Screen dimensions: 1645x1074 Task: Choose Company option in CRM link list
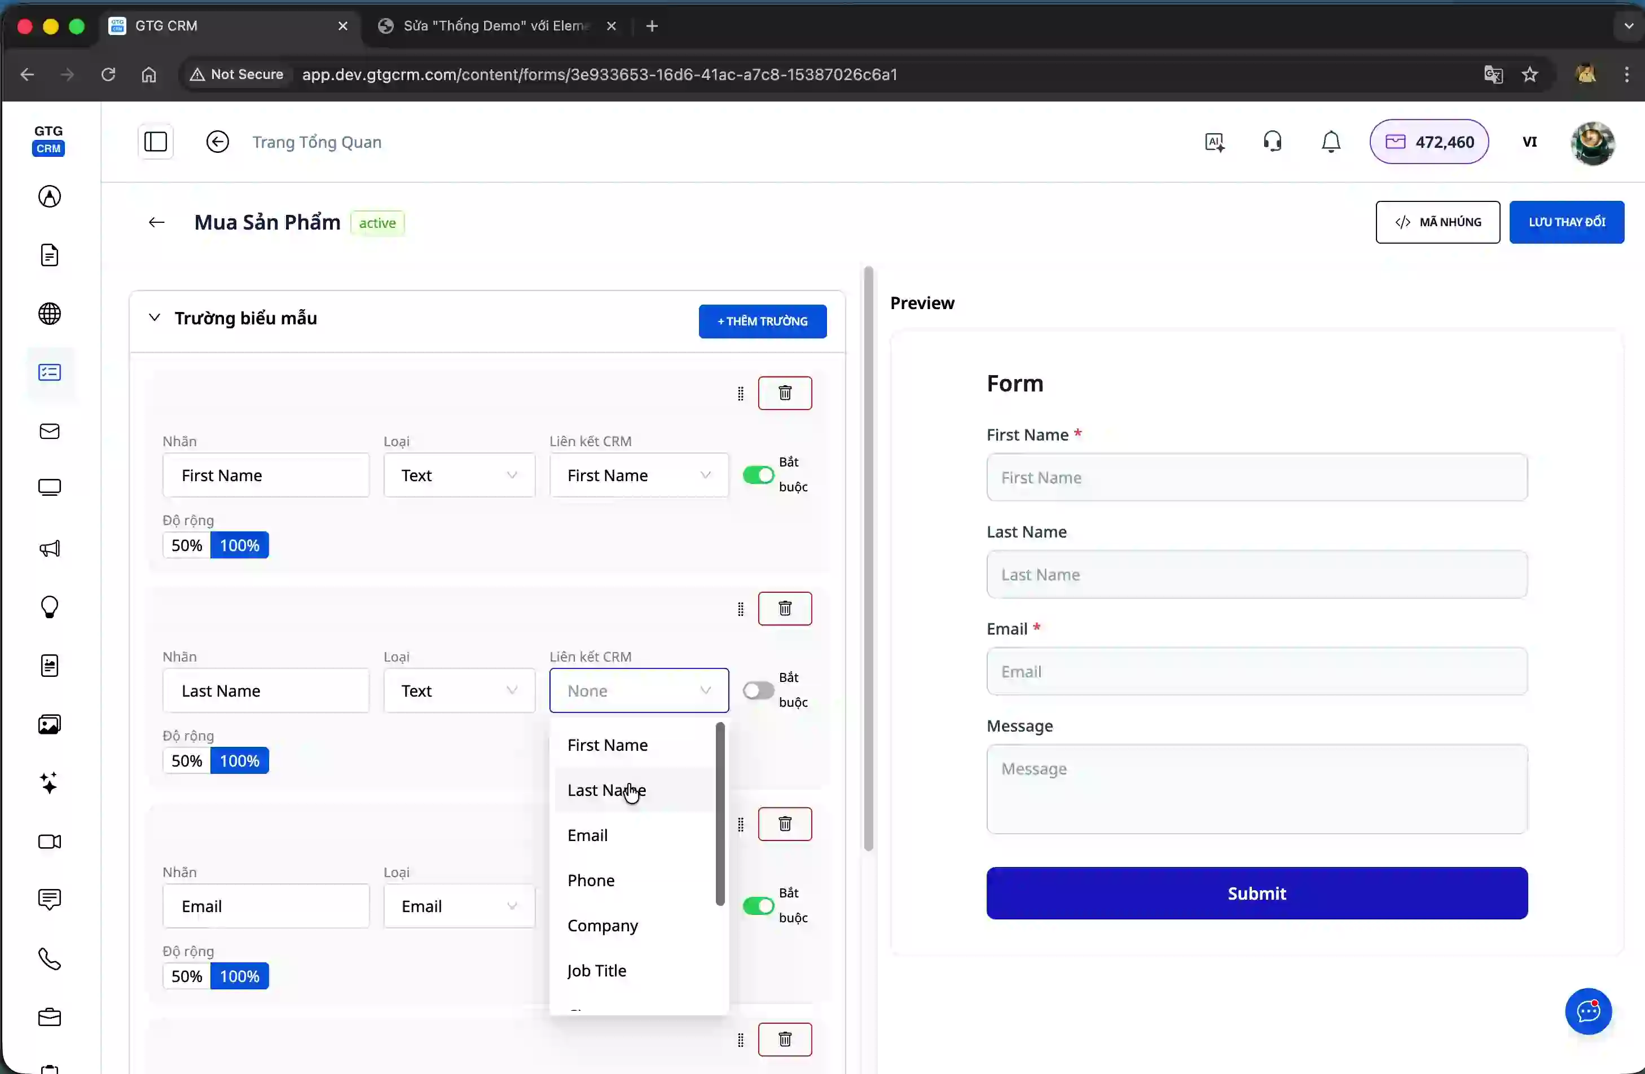(602, 926)
